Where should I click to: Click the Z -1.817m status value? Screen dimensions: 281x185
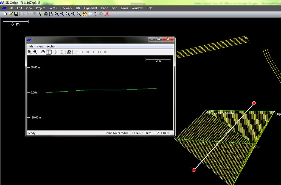(163, 133)
